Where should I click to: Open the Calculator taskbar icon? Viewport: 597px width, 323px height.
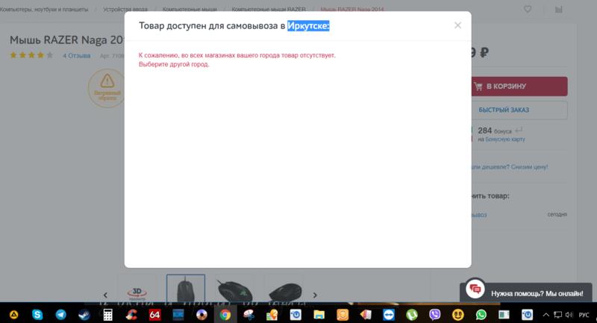pos(107,314)
